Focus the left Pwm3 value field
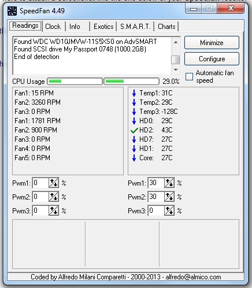 tap(40, 211)
